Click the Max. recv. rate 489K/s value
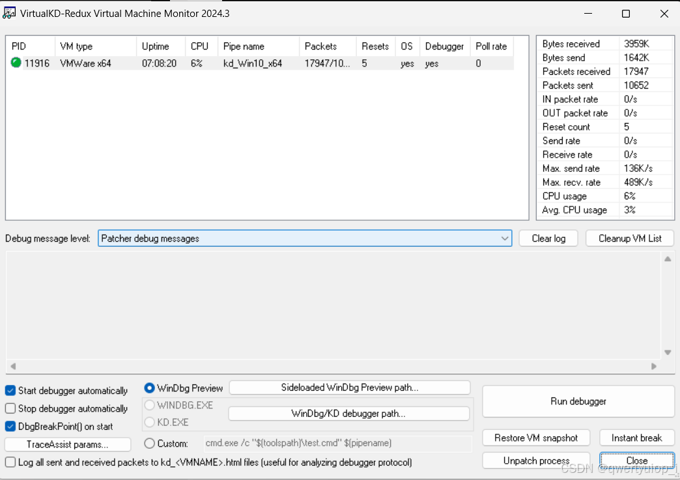This screenshot has width=680, height=480. point(638,182)
